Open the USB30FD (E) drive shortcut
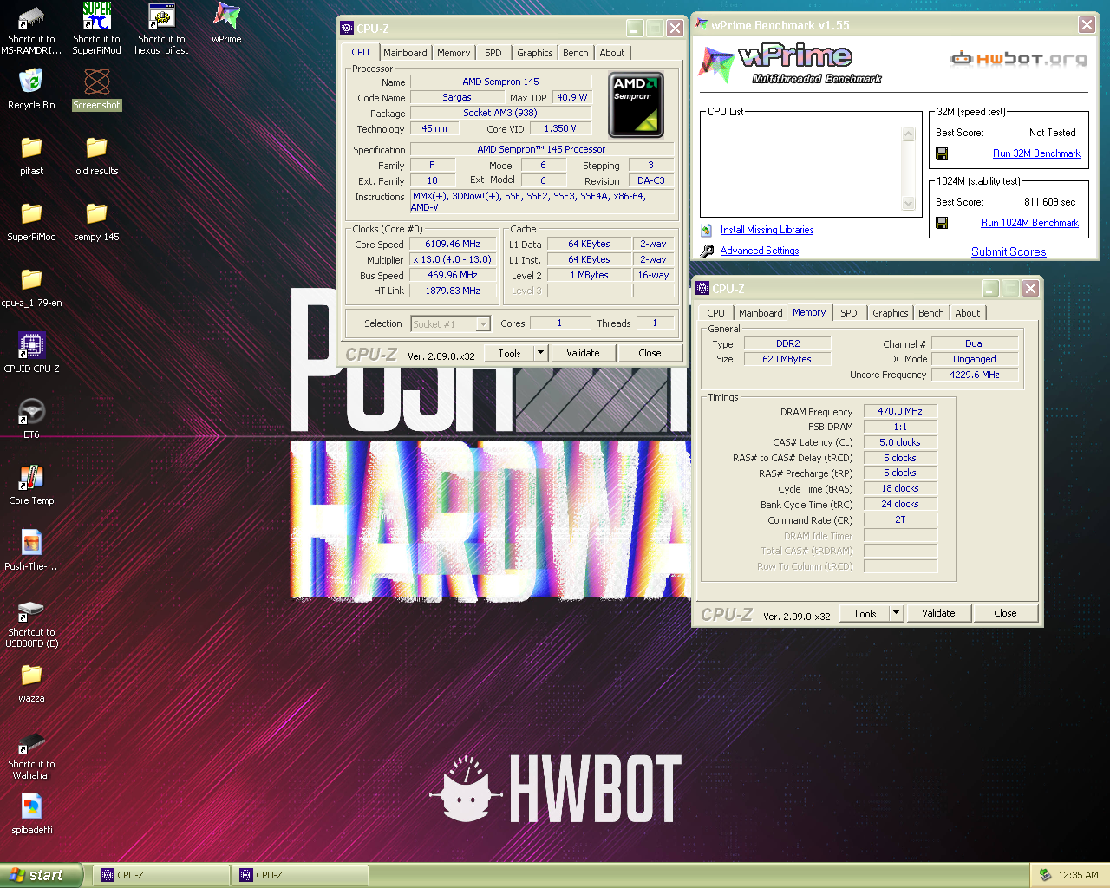 (31, 610)
